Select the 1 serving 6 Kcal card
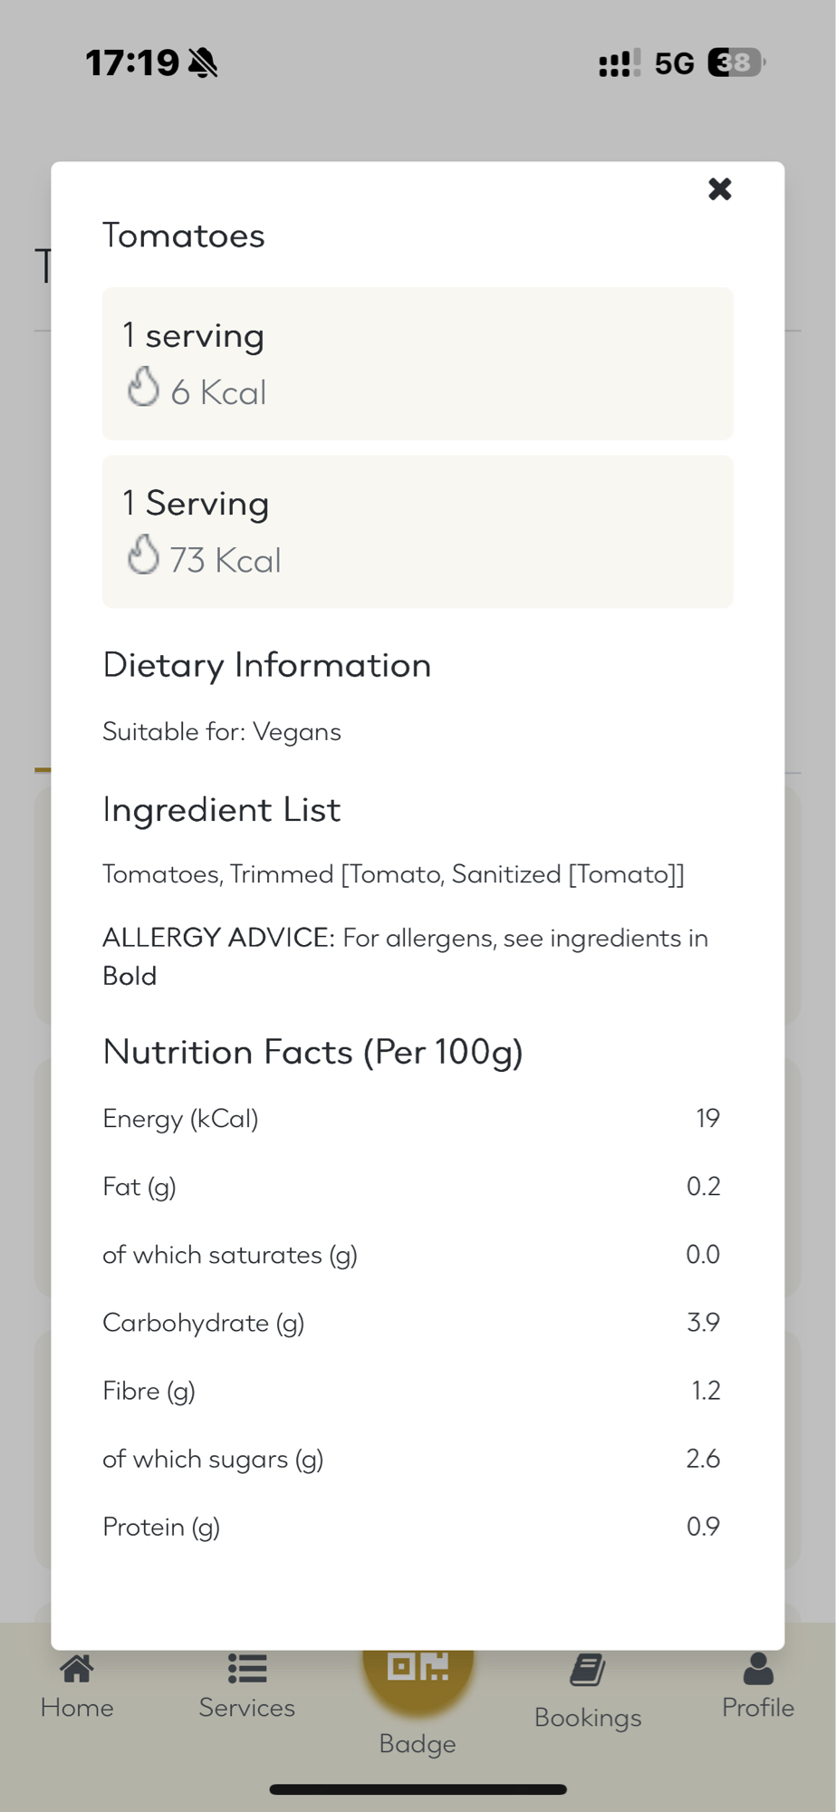The height and width of the screenshot is (1812, 836). coord(418,363)
